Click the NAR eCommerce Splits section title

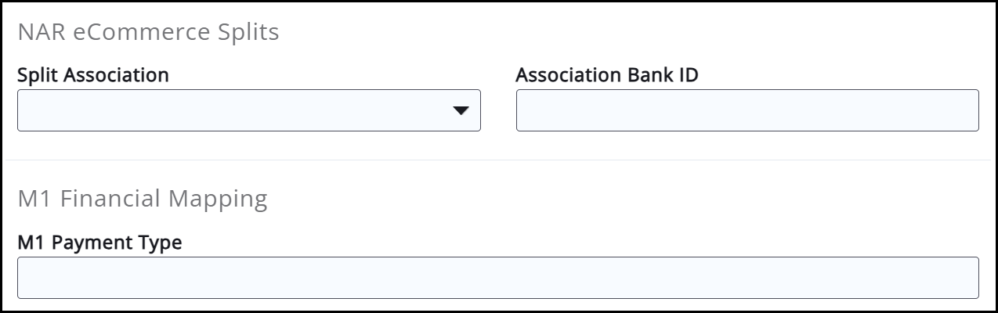(148, 33)
